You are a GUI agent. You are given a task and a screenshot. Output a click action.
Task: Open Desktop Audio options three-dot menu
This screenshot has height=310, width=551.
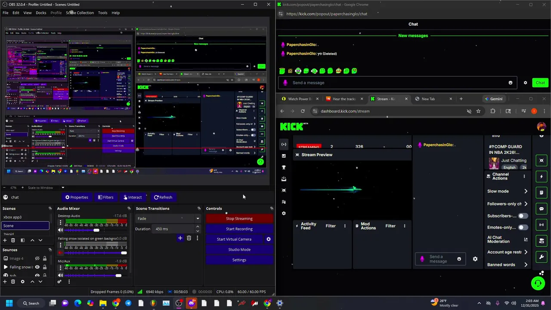tap(61, 223)
